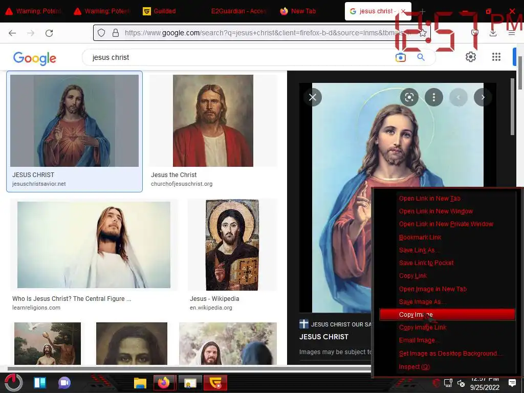Select the highlighted Copy Image entry
Screen dimensions: 524x393
(x=447, y=315)
